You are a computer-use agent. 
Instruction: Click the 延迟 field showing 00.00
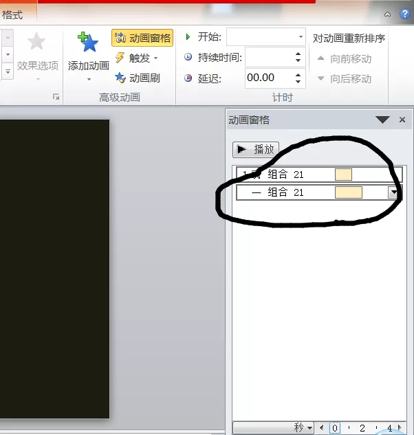(x=269, y=78)
